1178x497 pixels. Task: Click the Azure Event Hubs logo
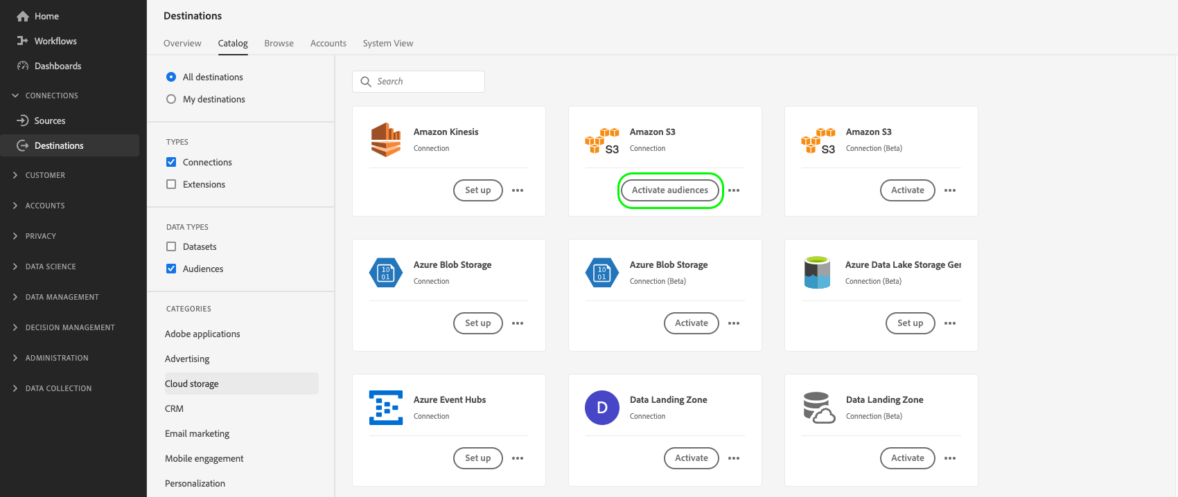click(386, 408)
